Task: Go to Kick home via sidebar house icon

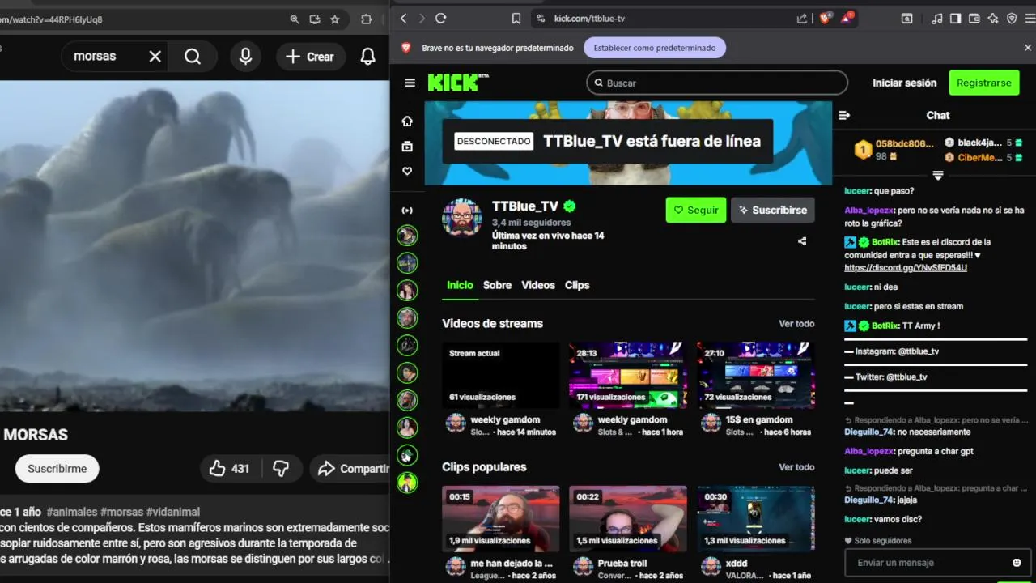Action: click(x=407, y=121)
